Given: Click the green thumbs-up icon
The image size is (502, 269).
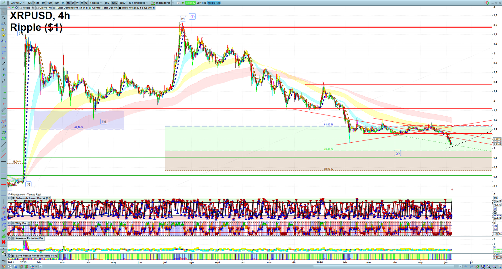Looking at the screenshot, I should point(3,236).
